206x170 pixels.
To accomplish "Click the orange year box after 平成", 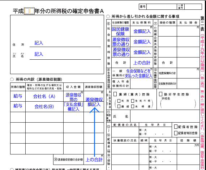I will (29, 11).
